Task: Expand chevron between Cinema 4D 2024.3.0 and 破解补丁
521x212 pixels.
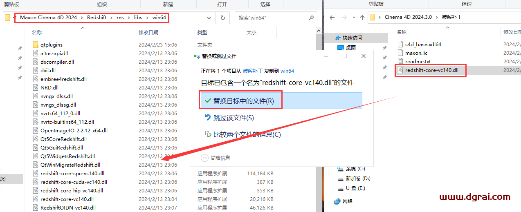Action: pos(436,18)
